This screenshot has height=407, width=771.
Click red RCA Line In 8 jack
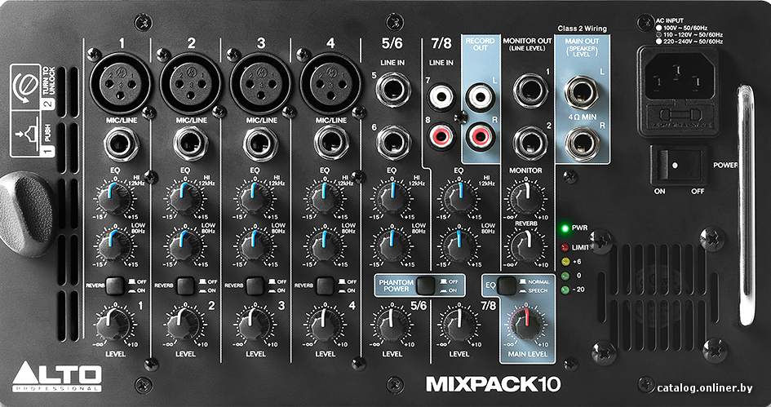point(441,135)
